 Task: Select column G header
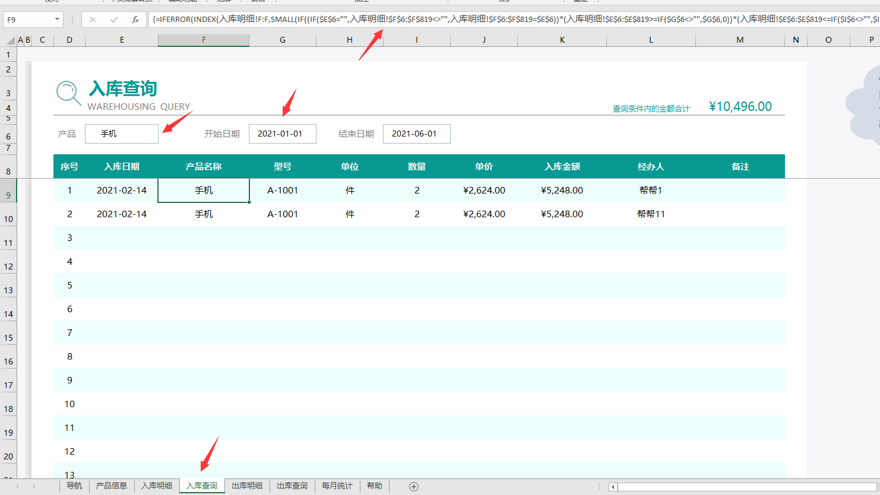pyautogui.click(x=283, y=40)
